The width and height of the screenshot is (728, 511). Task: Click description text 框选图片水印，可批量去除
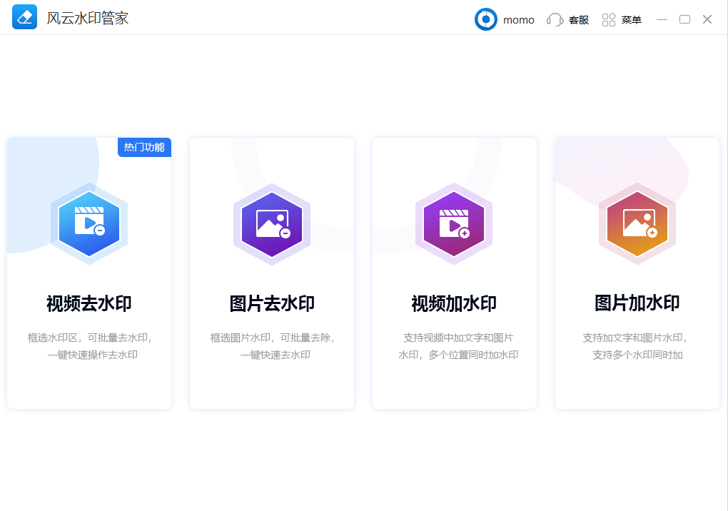(x=273, y=338)
